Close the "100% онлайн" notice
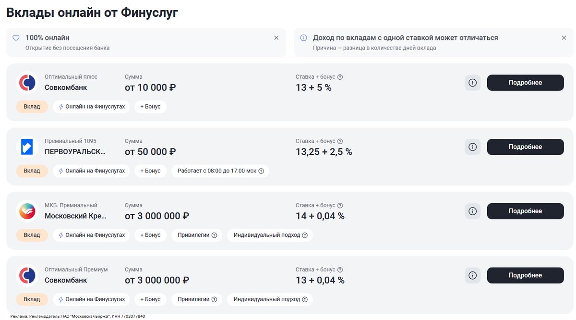The image size is (576, 320). pos(276,38)
